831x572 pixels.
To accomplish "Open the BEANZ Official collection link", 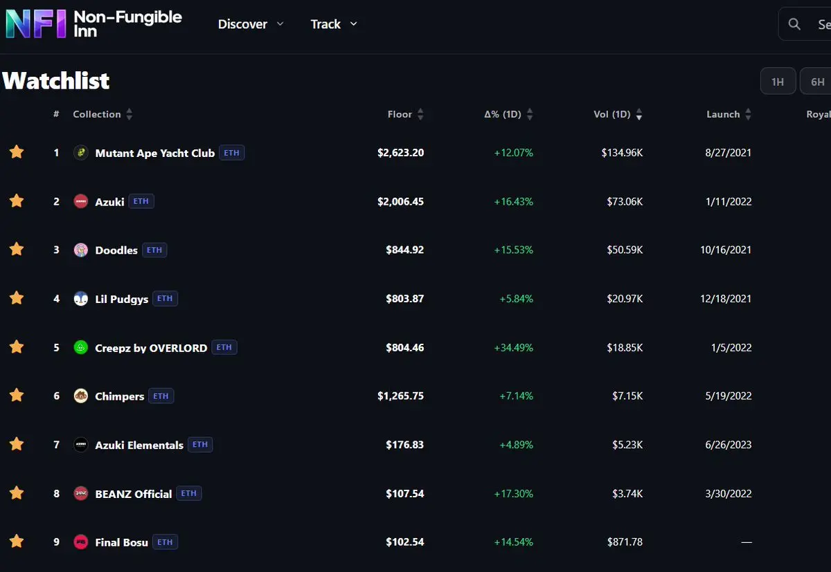I will pyautogui.click(x=134, y=494).
